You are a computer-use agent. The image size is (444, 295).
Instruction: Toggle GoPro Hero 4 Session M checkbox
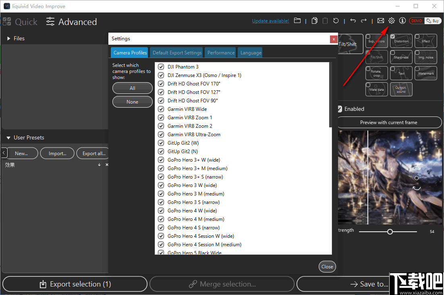[x=161, y=245]
